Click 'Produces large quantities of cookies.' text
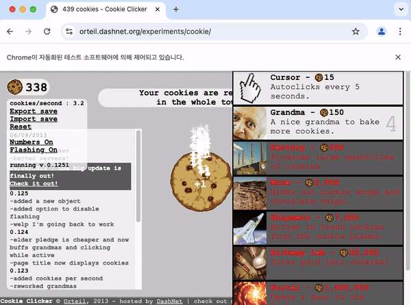 tap(332, 161)
